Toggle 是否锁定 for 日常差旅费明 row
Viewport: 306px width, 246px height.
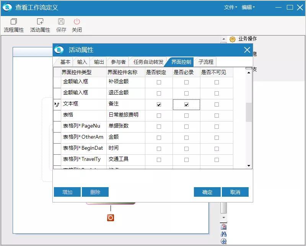coord(159,116)
